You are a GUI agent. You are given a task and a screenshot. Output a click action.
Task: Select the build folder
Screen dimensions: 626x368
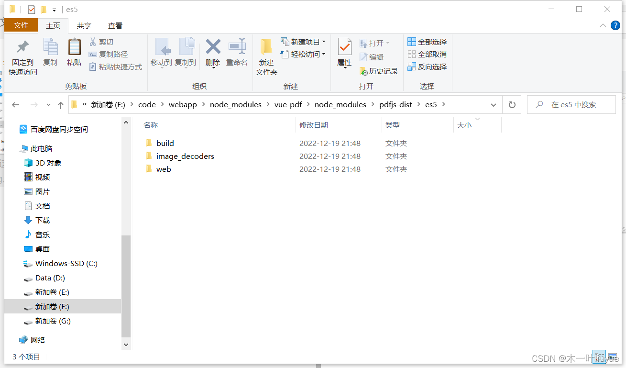(165, 143)
